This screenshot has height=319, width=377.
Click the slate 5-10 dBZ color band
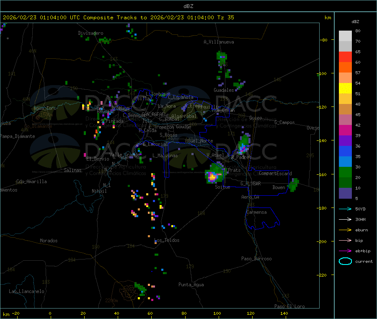345,193
